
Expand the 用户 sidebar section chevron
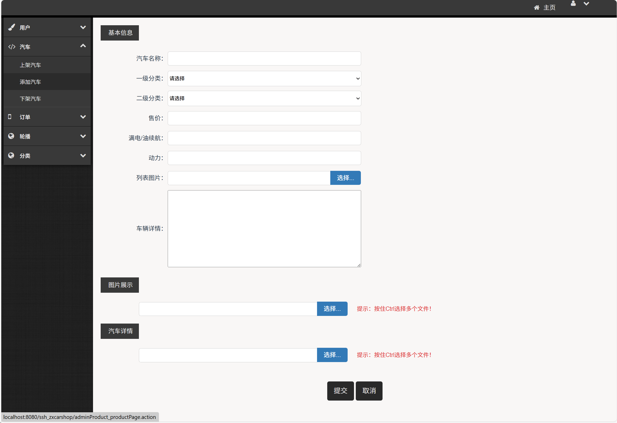tap(83, 27)
